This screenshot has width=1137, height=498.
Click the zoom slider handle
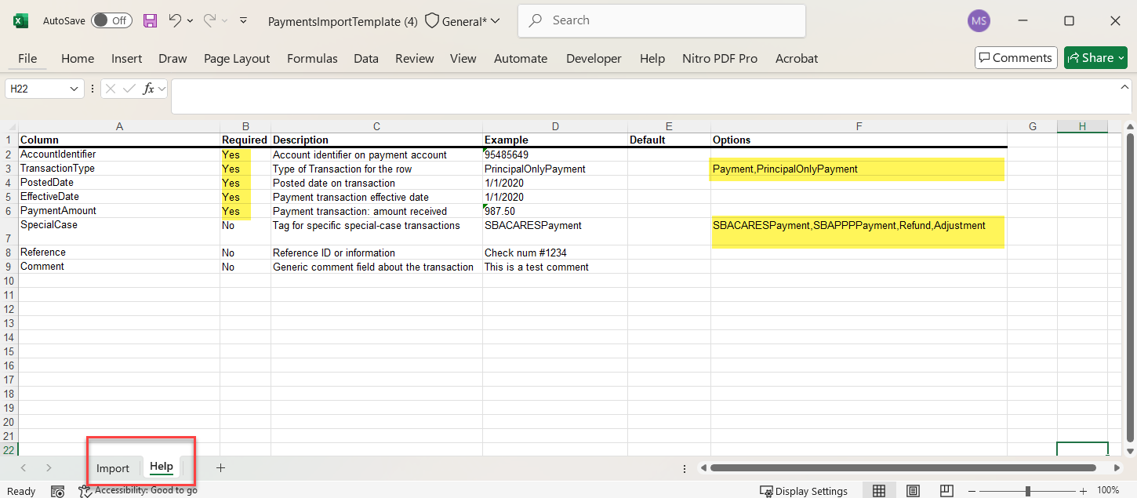(x=1028, y=491)
